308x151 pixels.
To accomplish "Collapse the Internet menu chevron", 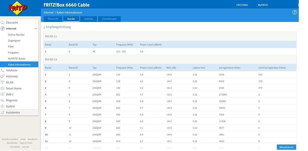I will [x=36, y=29].
